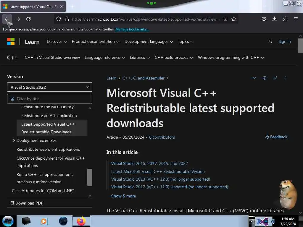The image size is (303, 227).
Task: Expand the Development languages menu
Action: point(149,41)
